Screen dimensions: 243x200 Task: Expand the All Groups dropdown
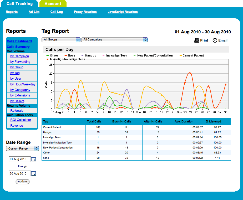tap(61, 39)
